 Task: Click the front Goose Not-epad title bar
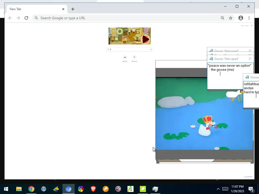230,59
